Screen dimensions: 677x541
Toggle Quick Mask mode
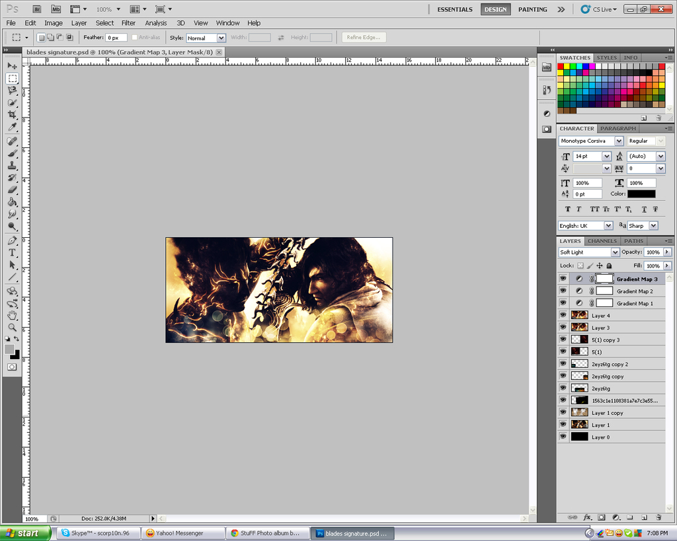12,367
